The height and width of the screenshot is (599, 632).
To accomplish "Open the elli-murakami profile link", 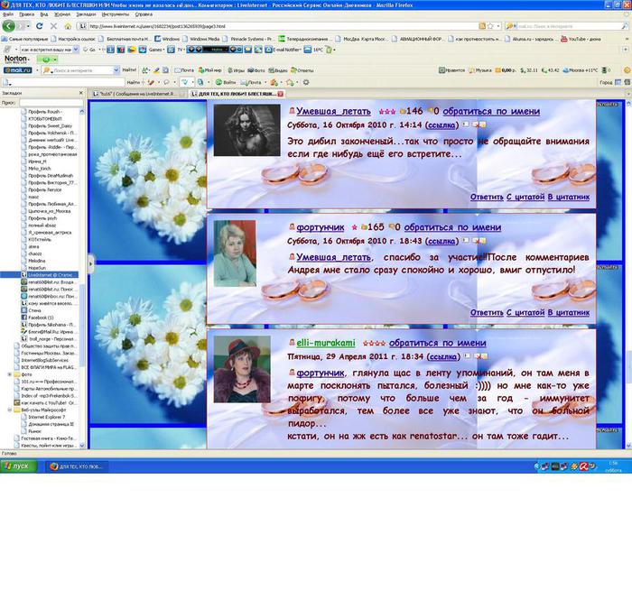I will click(326, 343).
